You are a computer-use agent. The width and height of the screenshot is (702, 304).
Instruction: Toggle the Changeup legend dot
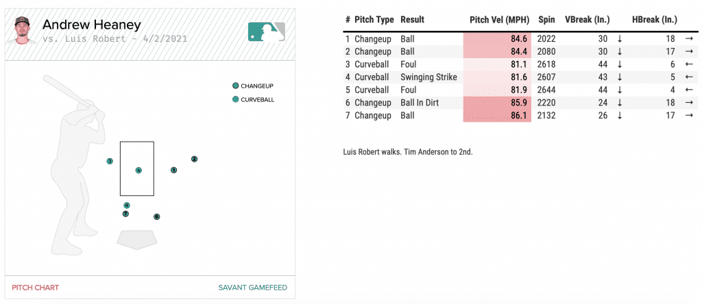pyautogui.click(x=236, y=86)
